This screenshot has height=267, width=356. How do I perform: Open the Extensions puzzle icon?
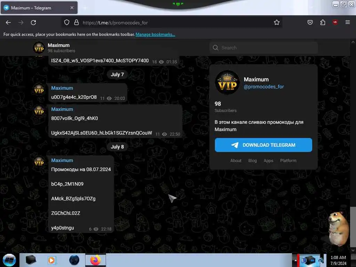click(323, 22)
